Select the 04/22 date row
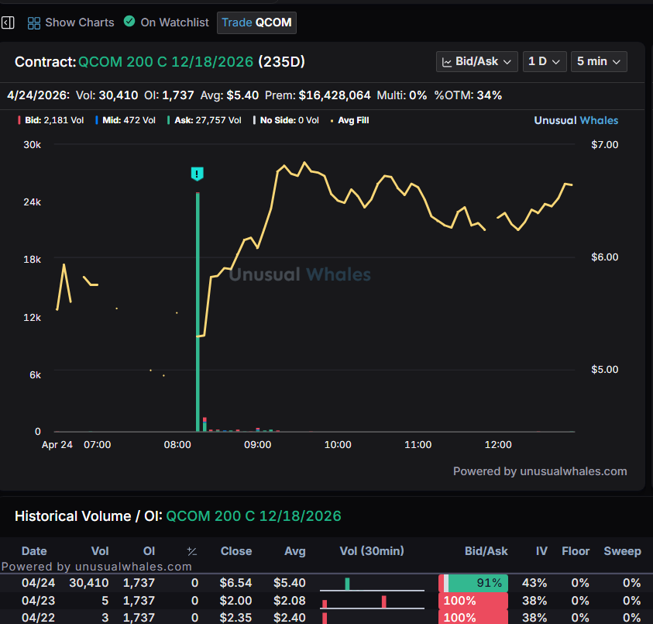 327,617
